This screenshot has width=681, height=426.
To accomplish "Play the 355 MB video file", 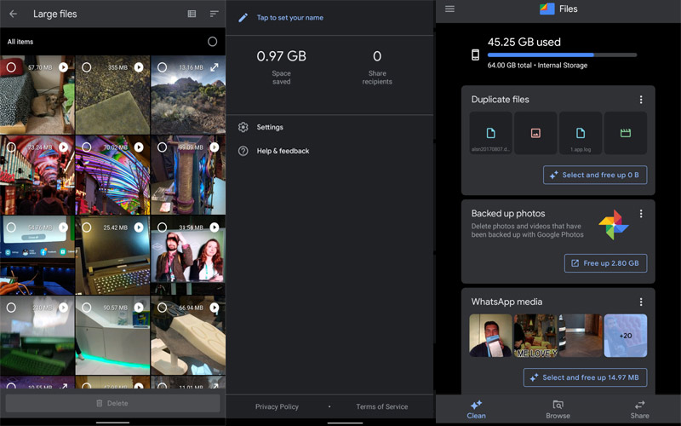I will [x=138, y=66].
